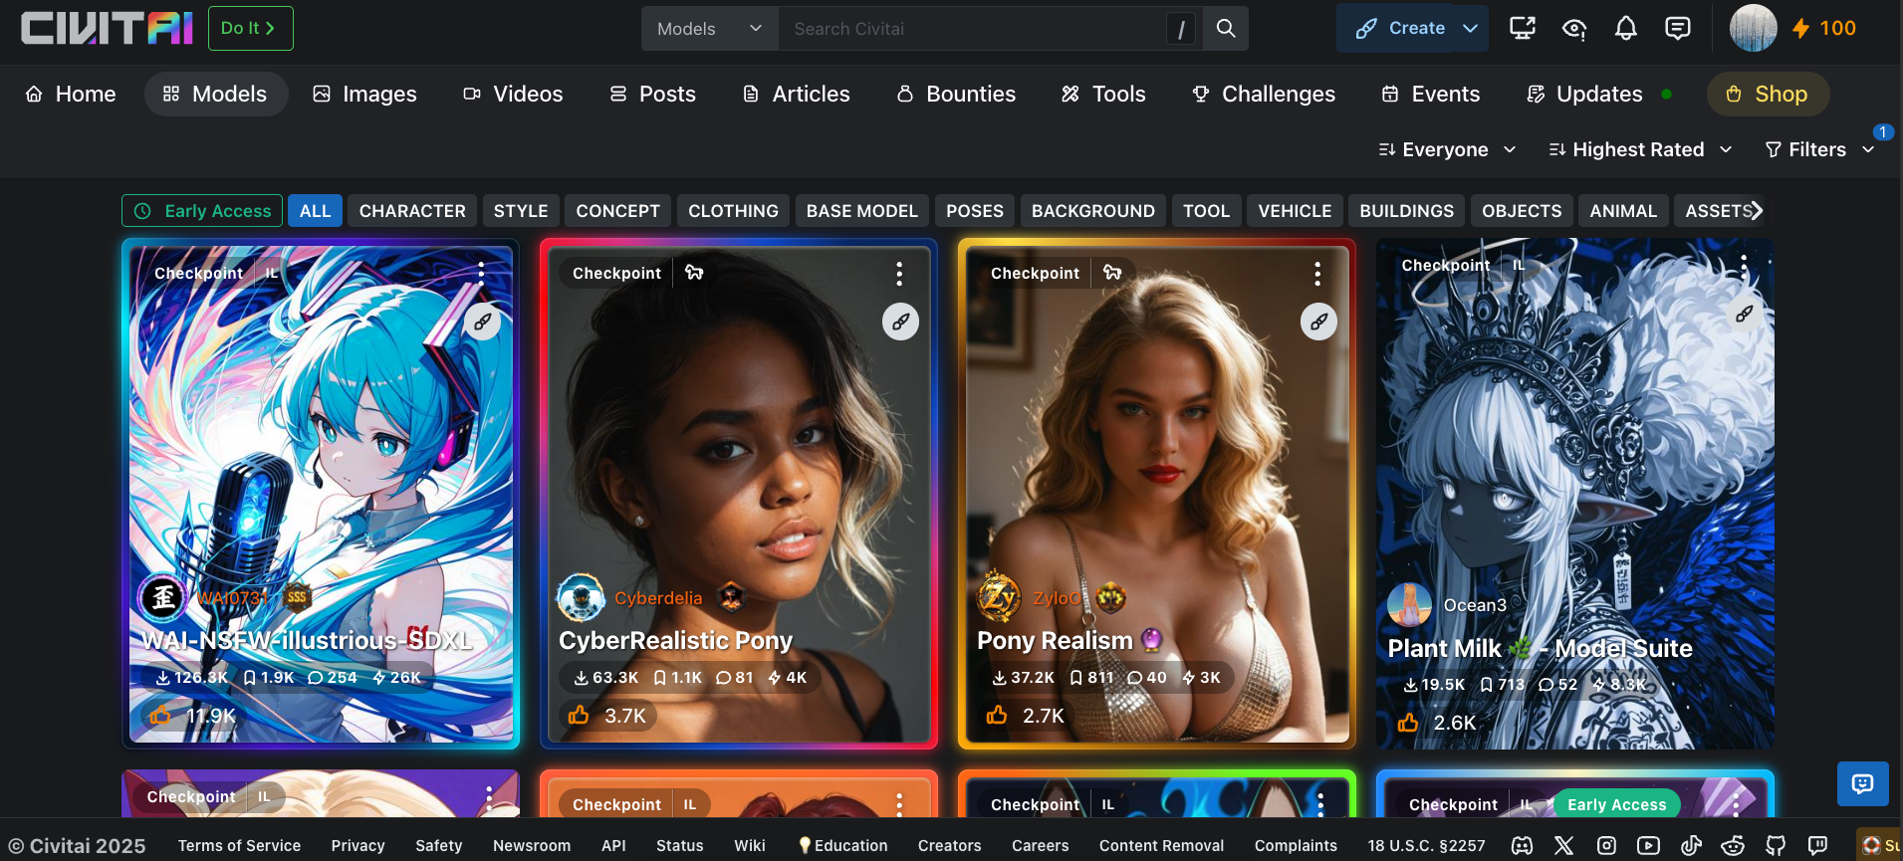
Task: Expand the Filters dropdown
Action: click(x=1818, y=149)
